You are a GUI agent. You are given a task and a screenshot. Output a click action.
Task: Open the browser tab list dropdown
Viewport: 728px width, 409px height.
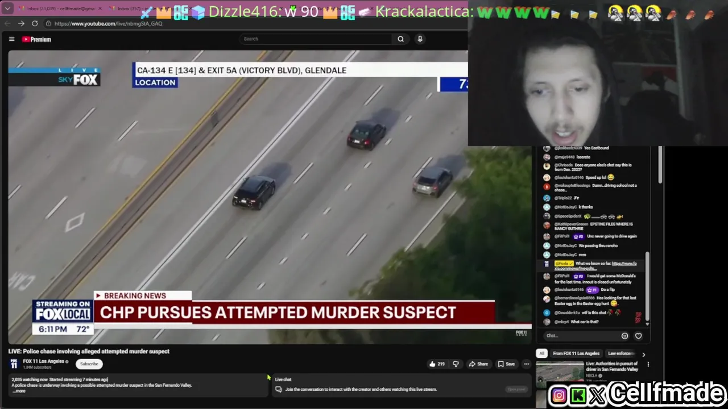[x=7, y=9]
